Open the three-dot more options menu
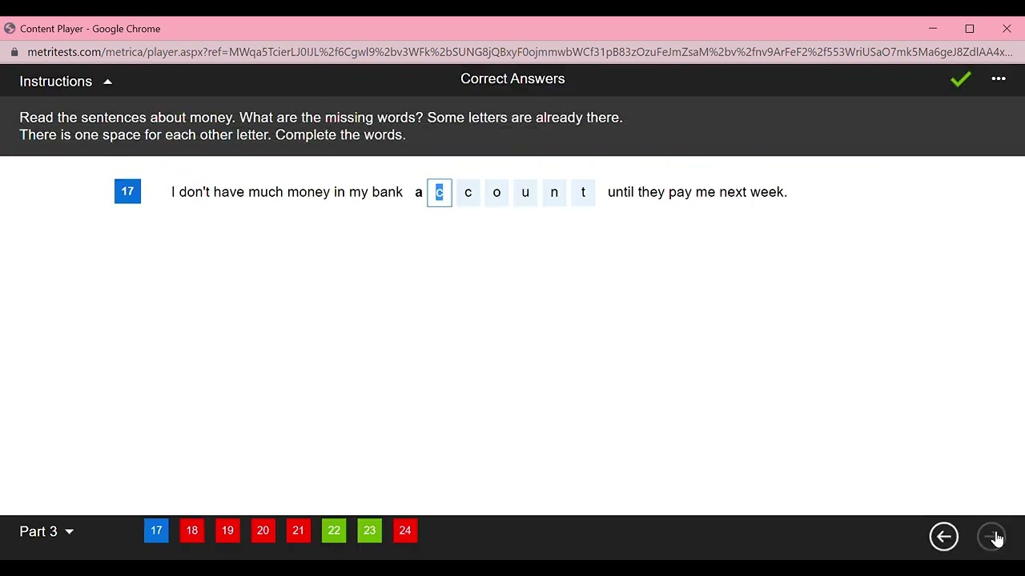 pos(999,78)
